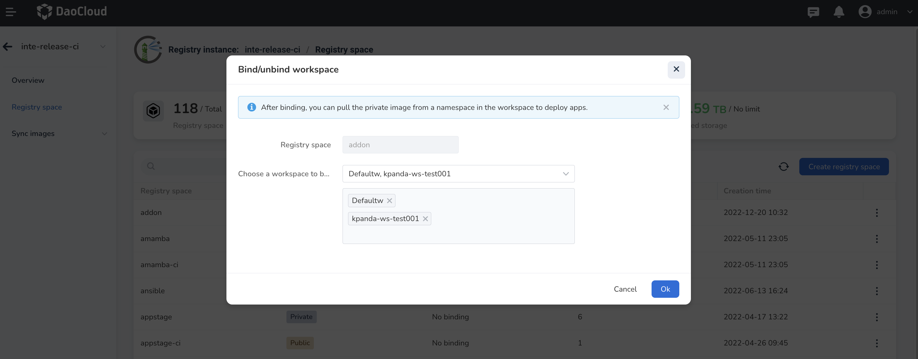Viewport: 918px width, 359px height.
Task: Open the hamburger navigation menu
Action: coord(11,12)
